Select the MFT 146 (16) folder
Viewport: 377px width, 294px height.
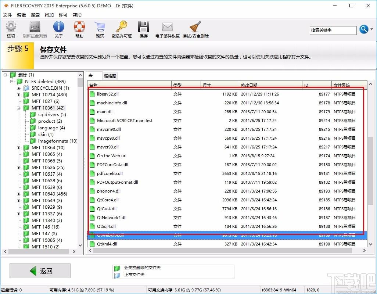tap(46, 227)
